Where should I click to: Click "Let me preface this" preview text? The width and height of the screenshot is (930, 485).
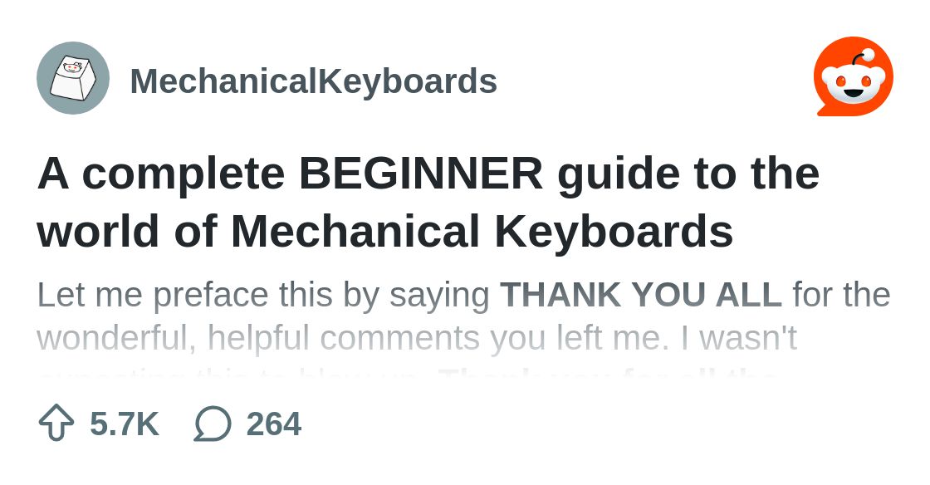pyautogui.click(x=184, y=295)
